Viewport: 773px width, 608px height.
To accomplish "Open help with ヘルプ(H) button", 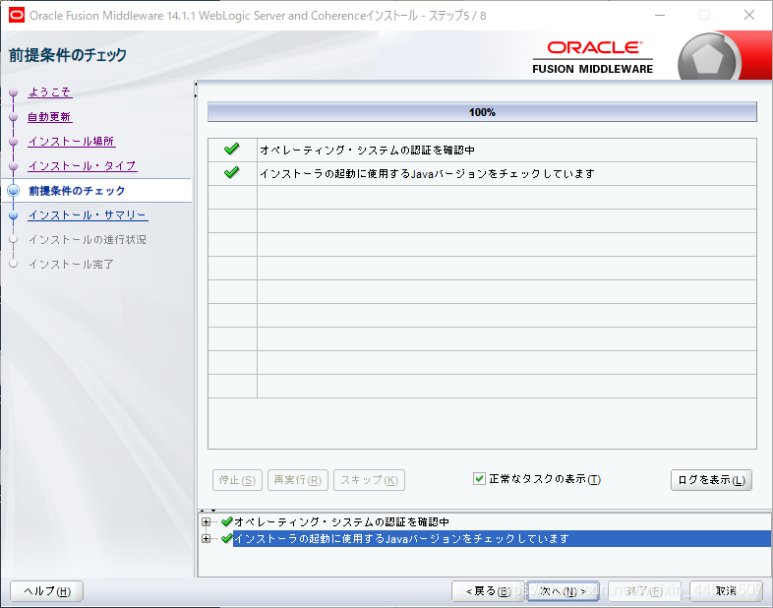I will click(47, 591).
